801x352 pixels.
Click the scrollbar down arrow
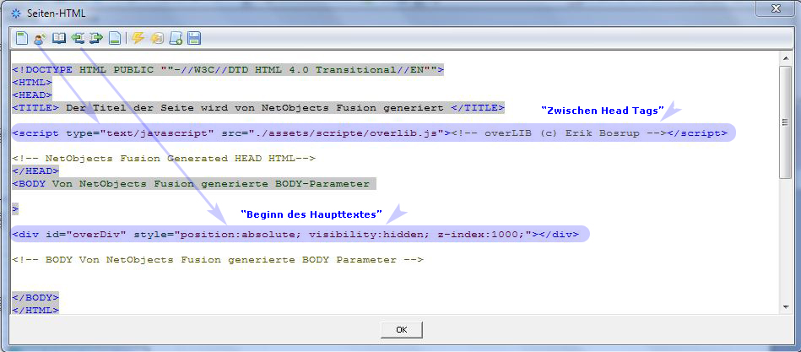(785, 306)
